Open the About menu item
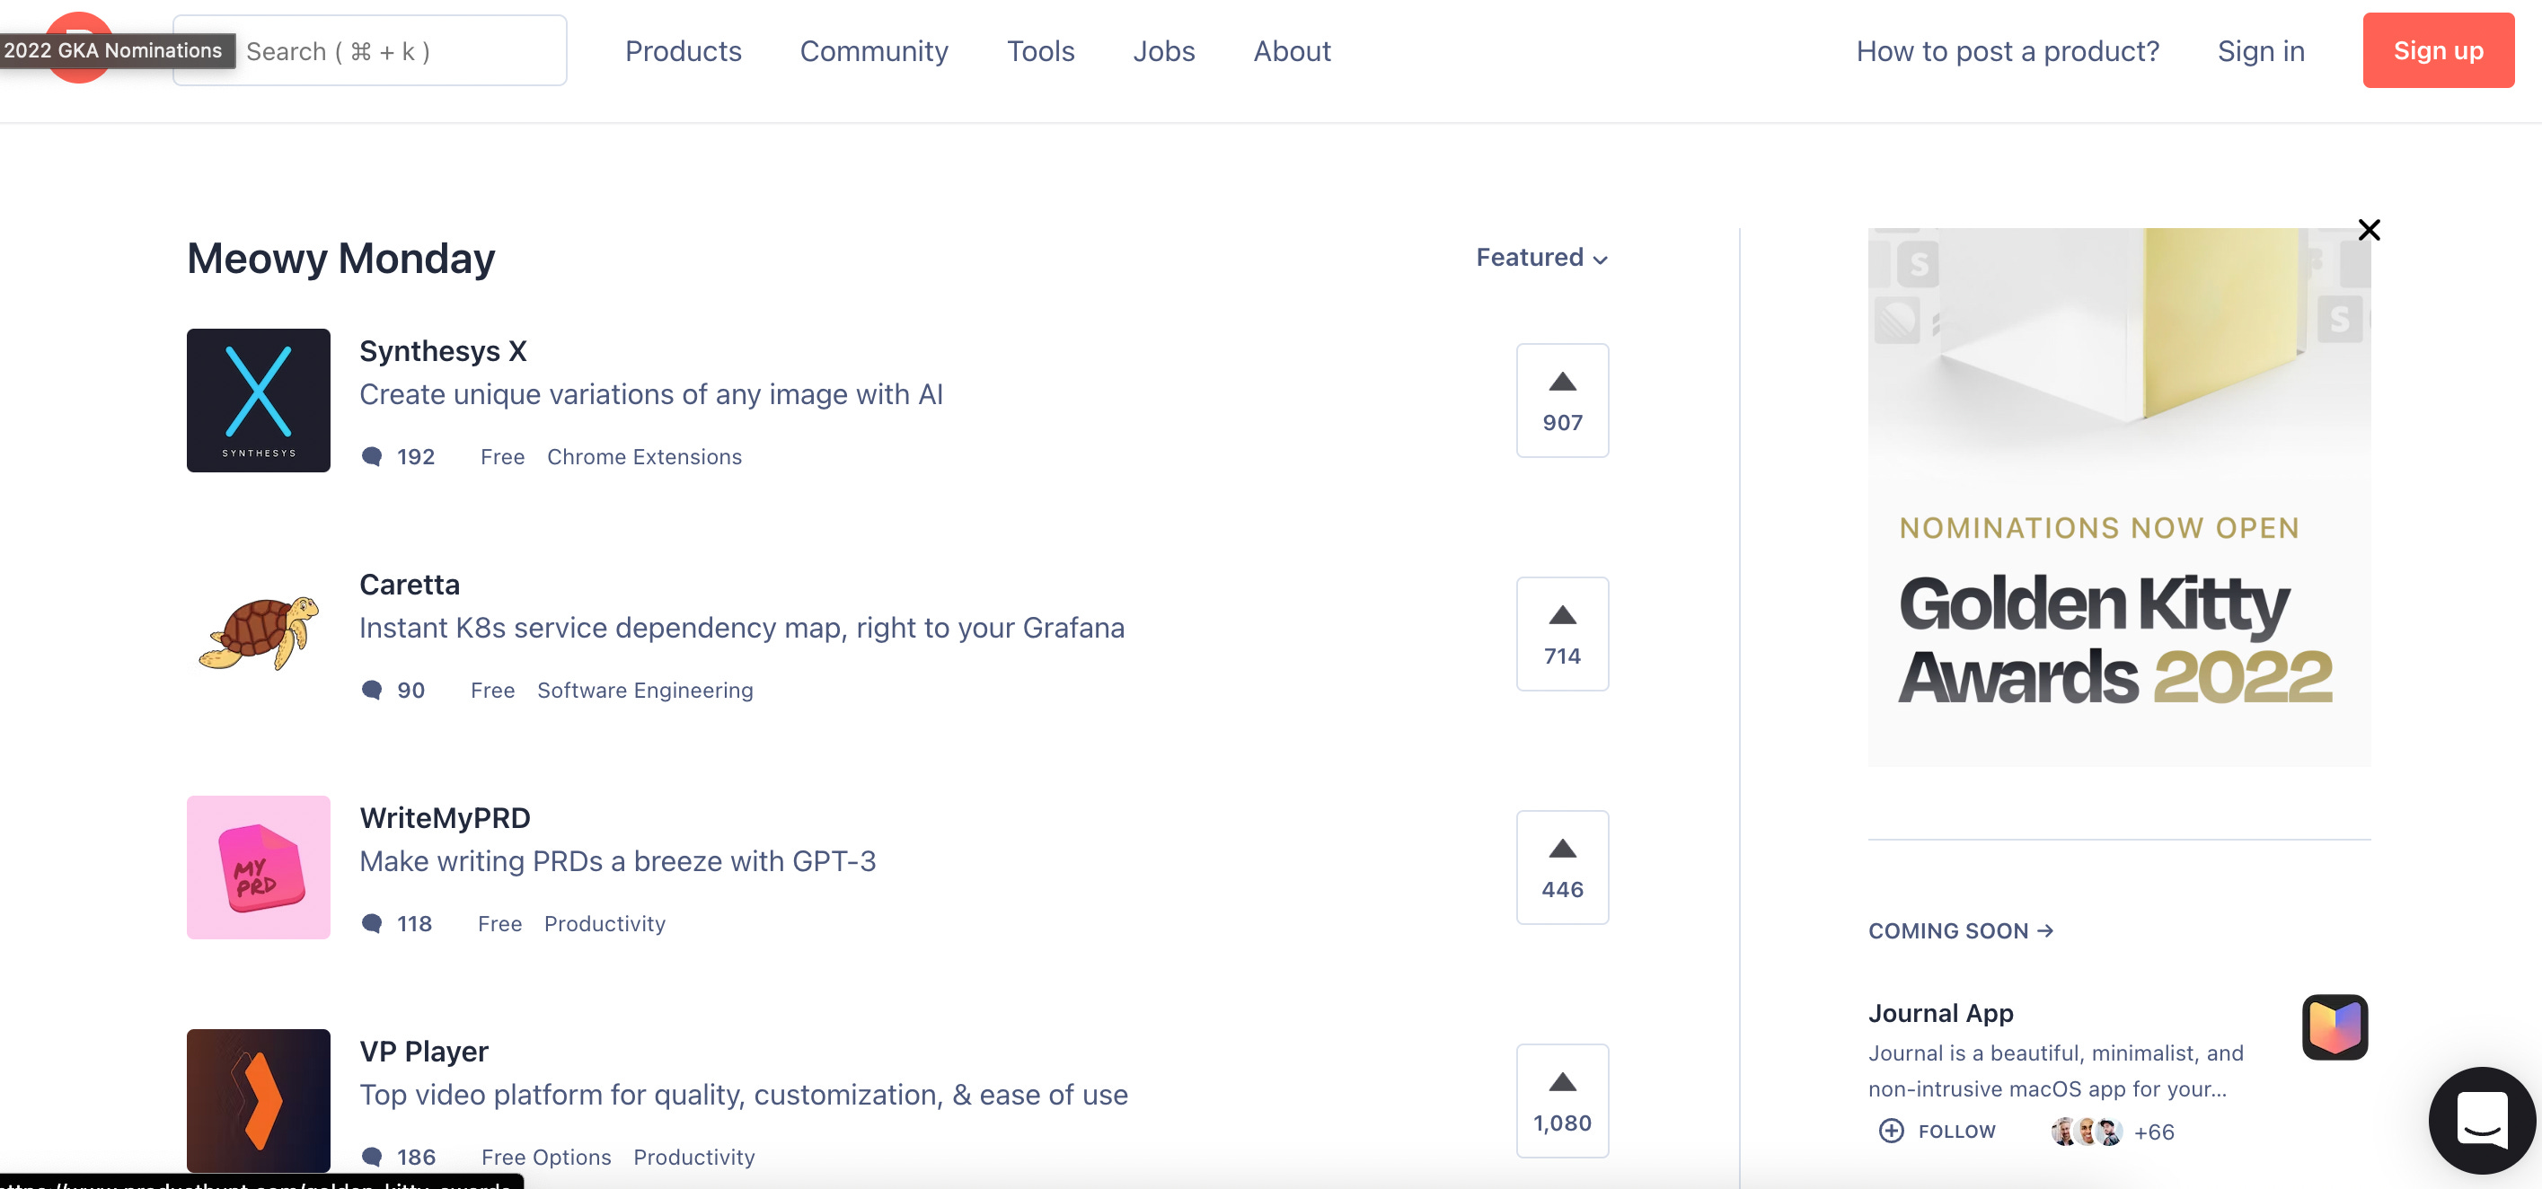Viewport: 2542px width, 1189px height. [1292, 51]
